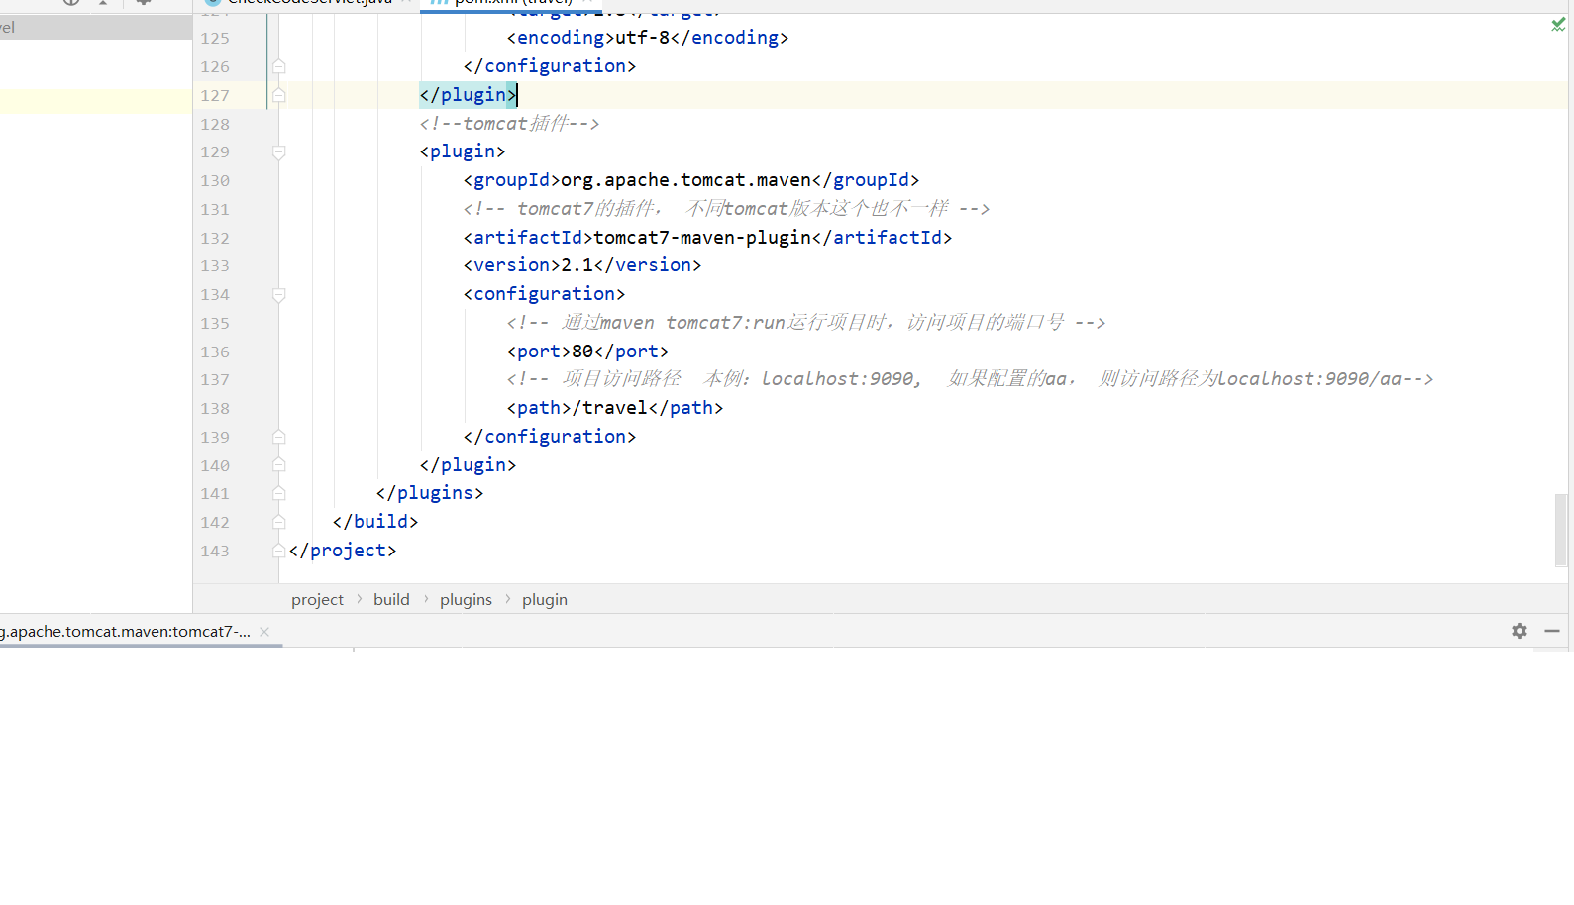The height and width of the screenshot is (905, 1574).
Task: Click the tomcat7-maven-plugin artifactId value
Action: click(x=702, y=238)
